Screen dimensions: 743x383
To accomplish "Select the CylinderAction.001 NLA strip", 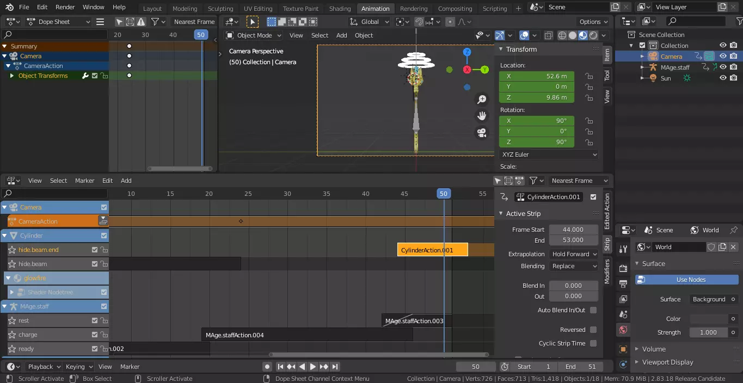I will coord(433,250).
